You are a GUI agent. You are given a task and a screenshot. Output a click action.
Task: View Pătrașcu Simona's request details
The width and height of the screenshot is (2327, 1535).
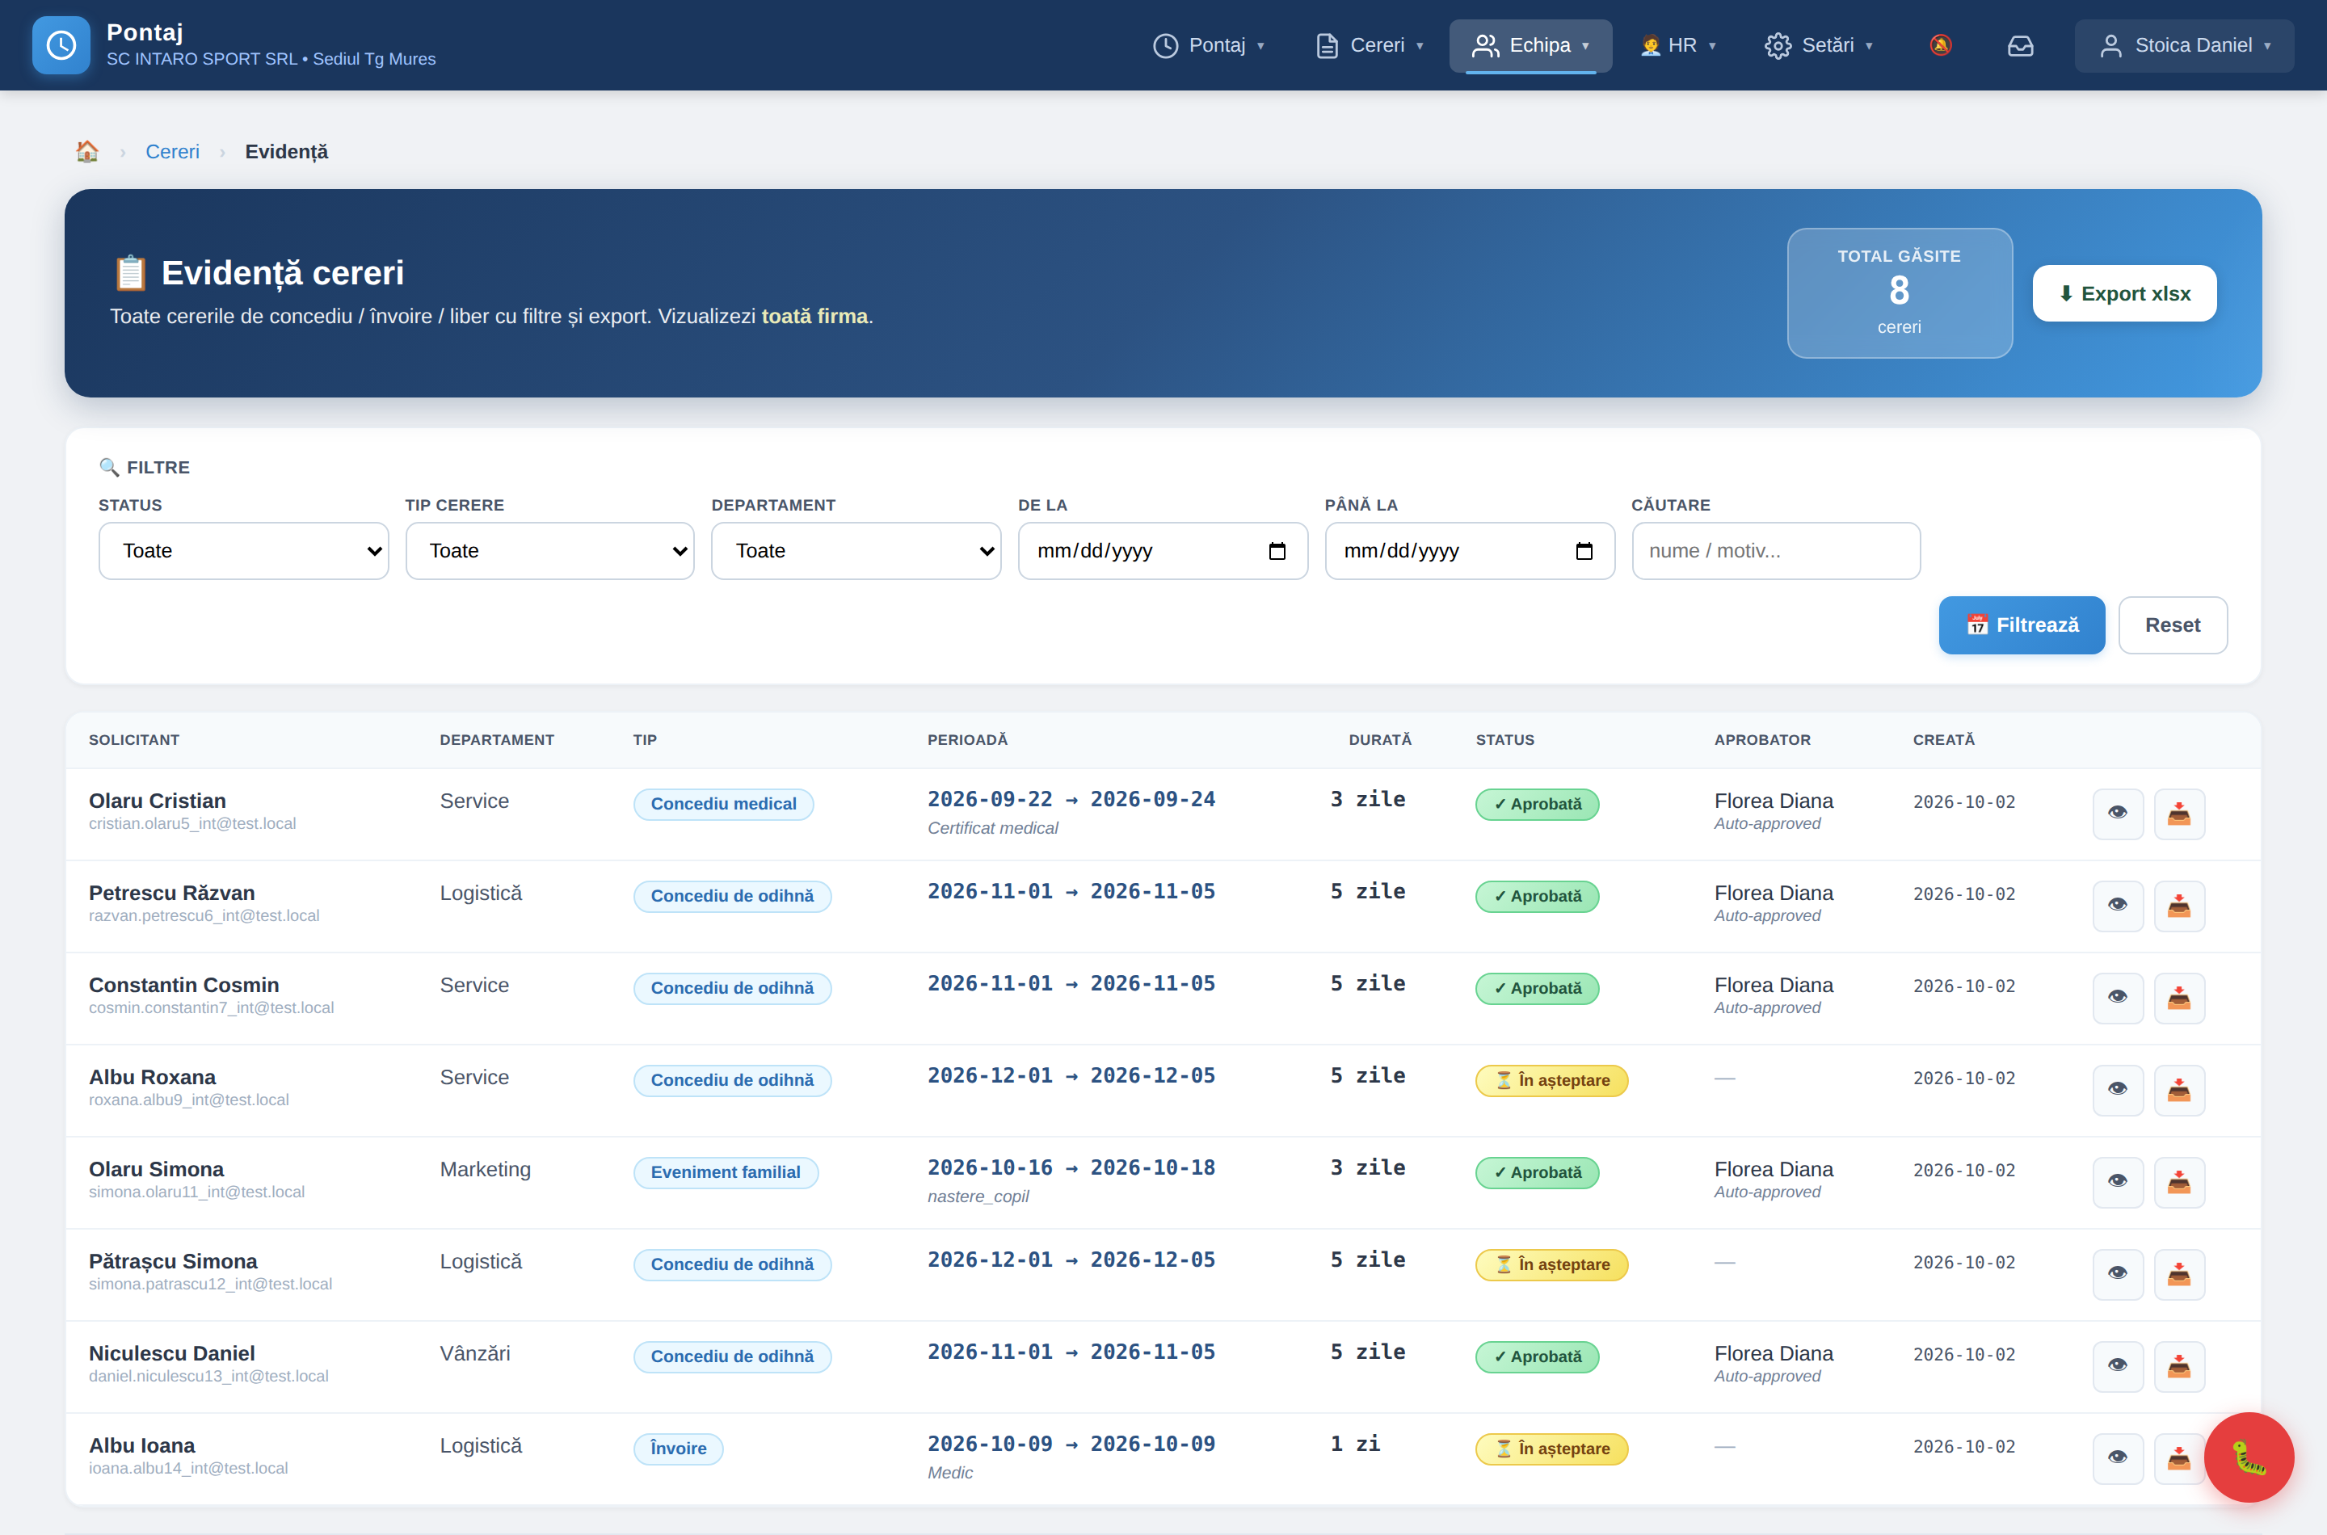click(2118, 1273)
